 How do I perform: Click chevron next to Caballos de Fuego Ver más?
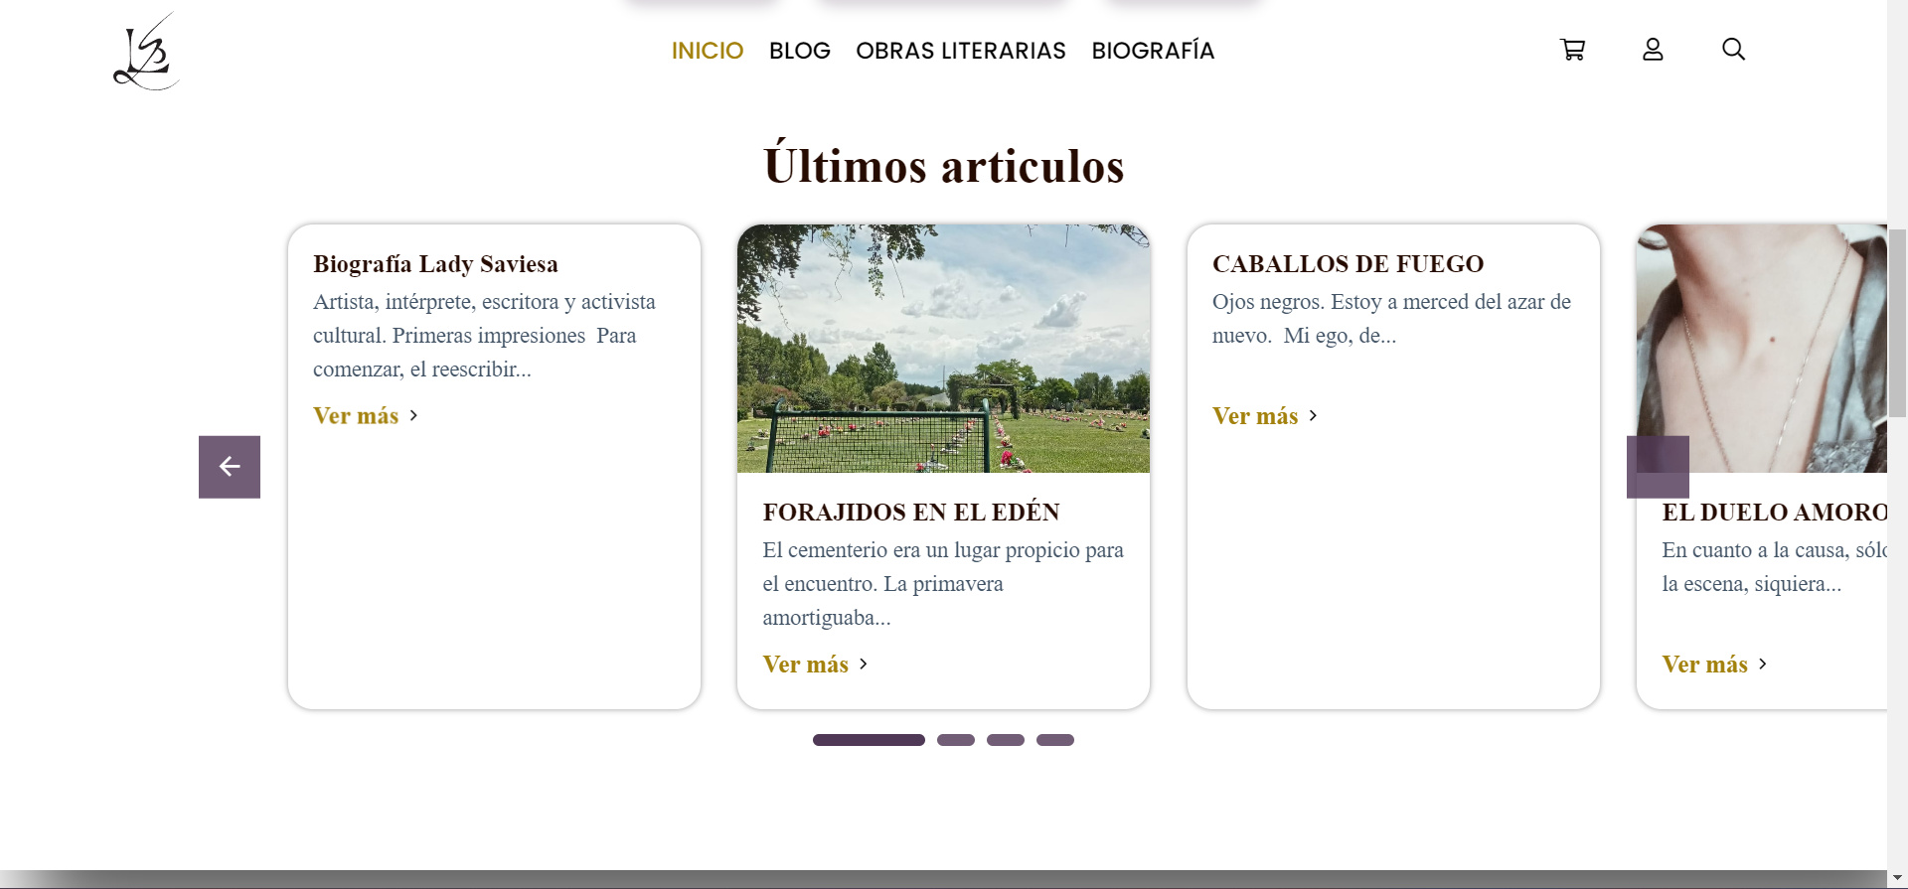(x=1314, y=416)
